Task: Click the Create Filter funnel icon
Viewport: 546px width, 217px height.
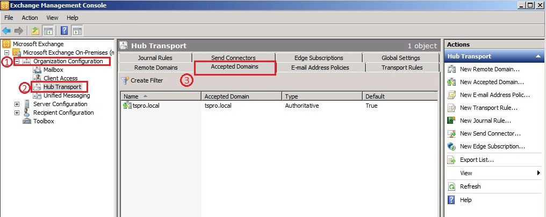Action: 125,80
